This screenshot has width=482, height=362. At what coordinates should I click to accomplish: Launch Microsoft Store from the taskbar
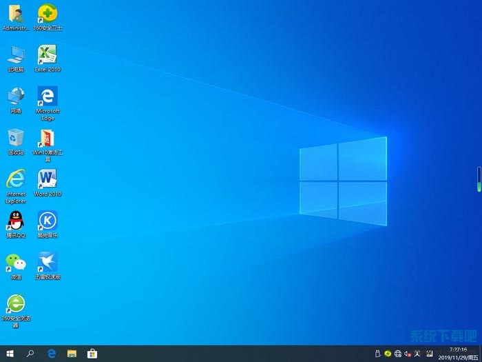92,354
